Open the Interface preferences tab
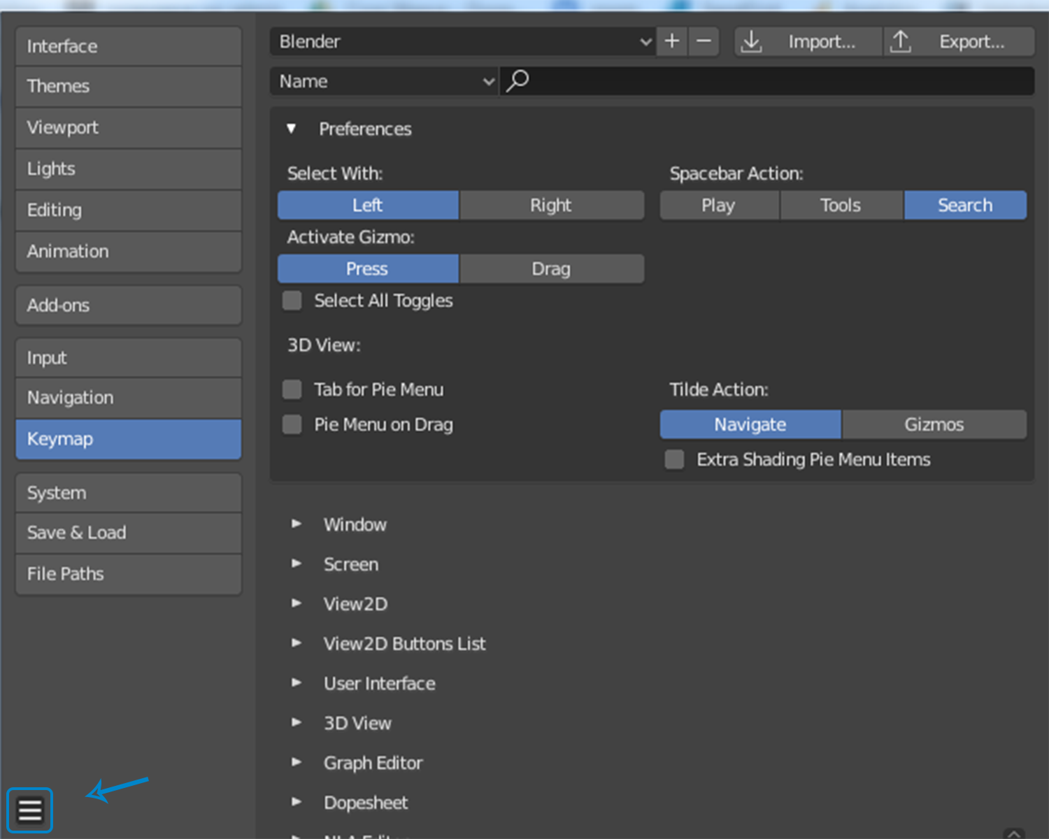The width and height of the screenshot is (1049, 839). pyautogui.click(x=129, y=46)
